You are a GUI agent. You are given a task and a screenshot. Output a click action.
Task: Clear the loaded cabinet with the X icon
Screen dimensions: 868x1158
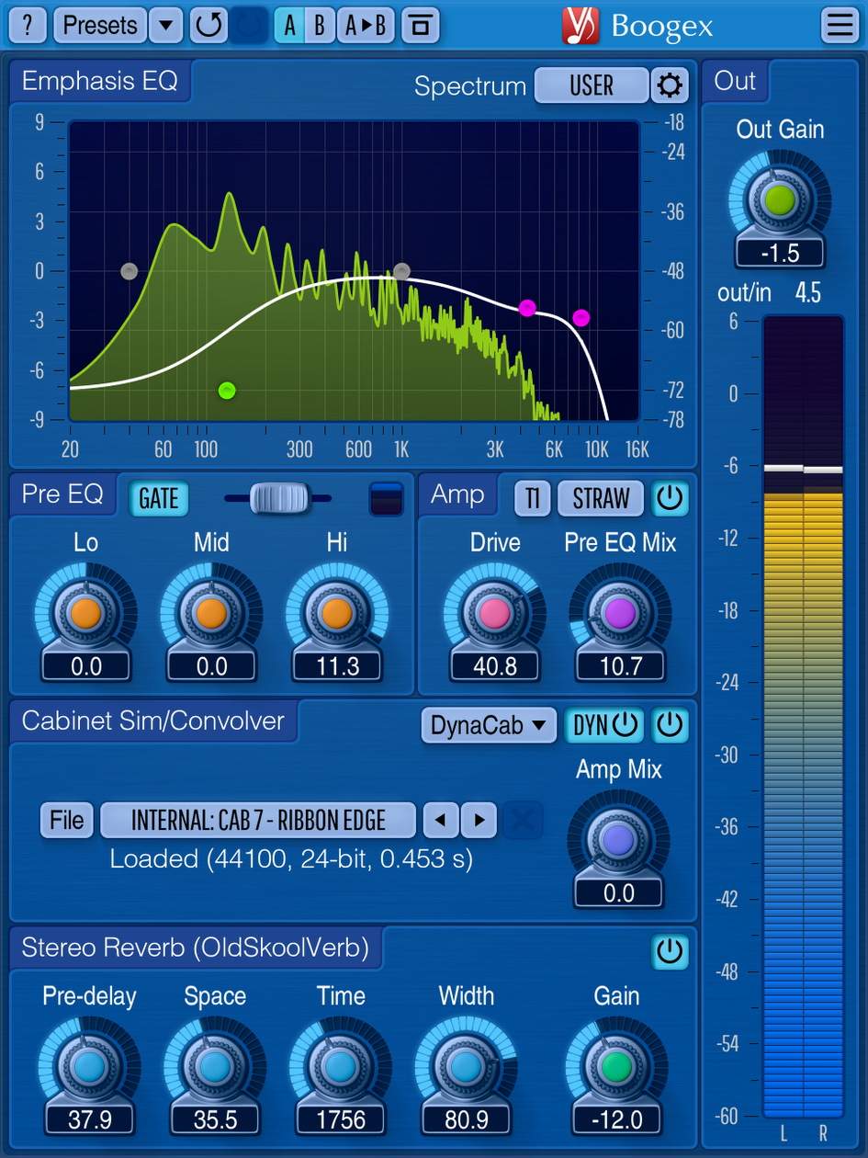click(524, 820)
